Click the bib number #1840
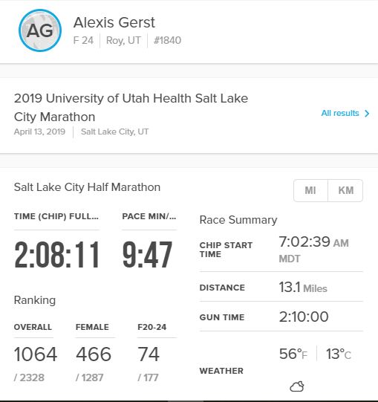378x402 pixels. coord(167,40)
